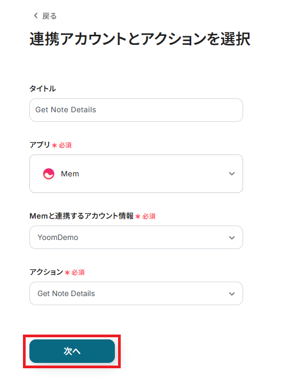This screenshot has height=380, width=281.
Task: Click the YoomDemo text in account field
Action: (58, 237)
